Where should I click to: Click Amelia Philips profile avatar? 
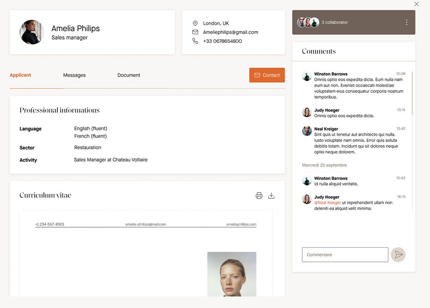tap(32, 32)
